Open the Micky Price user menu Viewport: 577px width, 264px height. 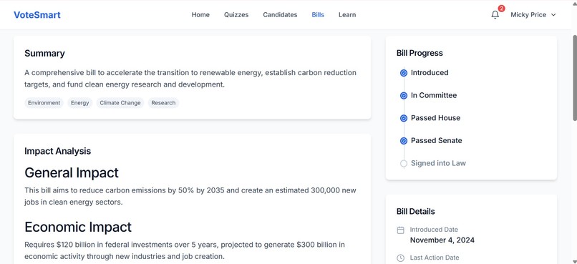[x=533, y=15]
